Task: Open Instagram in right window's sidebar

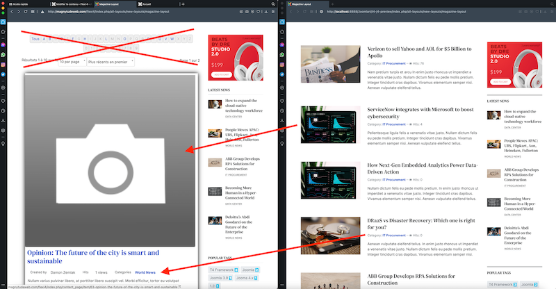Action: click(282, 65)
